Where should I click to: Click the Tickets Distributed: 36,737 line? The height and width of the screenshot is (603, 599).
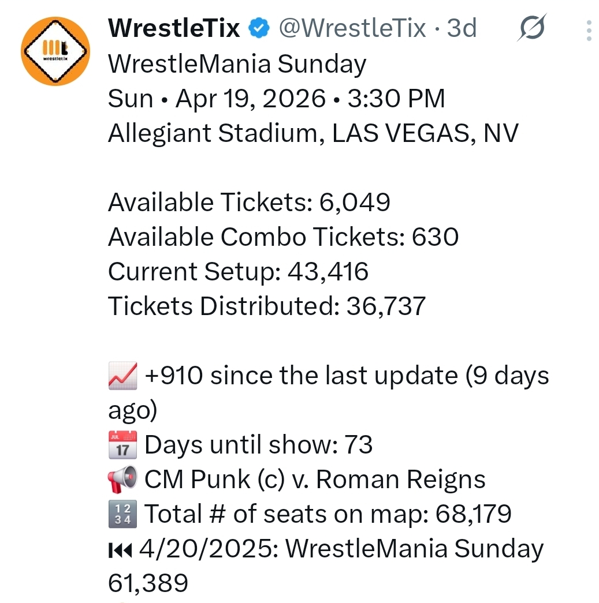click(267, 306)
